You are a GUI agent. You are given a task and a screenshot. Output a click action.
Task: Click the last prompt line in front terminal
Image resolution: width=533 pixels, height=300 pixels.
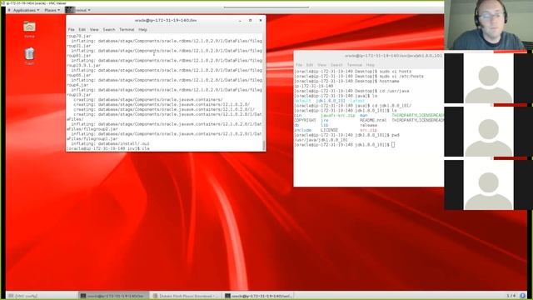point(108,148)
